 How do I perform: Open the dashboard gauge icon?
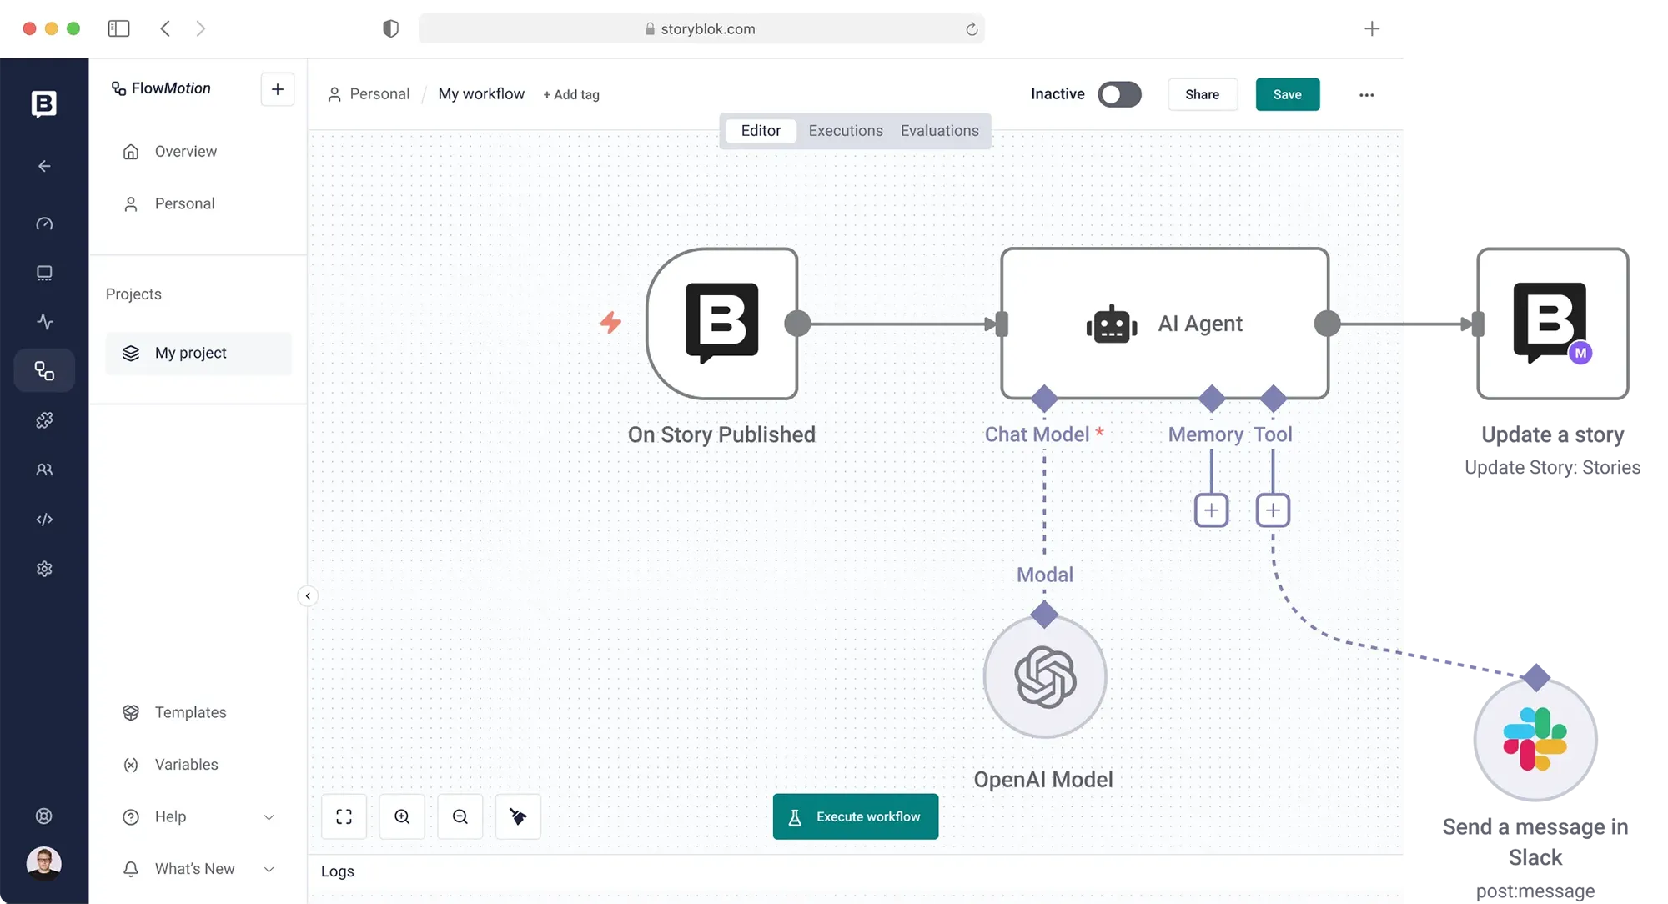tap(44, 223)
